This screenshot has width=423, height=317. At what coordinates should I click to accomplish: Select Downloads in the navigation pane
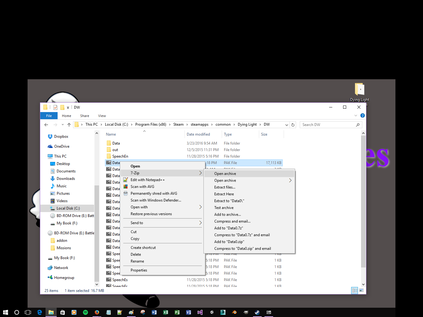[x=63, y=179]
